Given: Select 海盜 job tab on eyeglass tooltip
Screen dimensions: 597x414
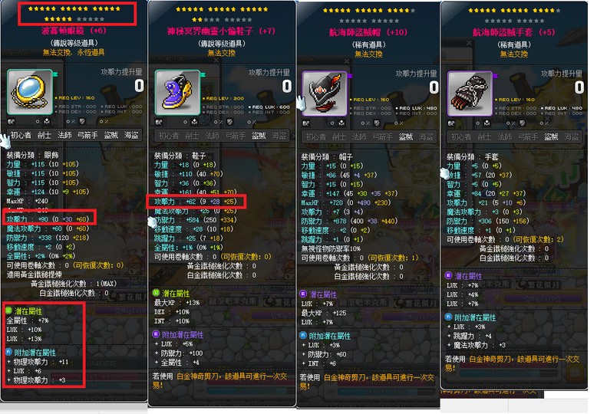Looking at the screenshot, I should click(131, 135).
